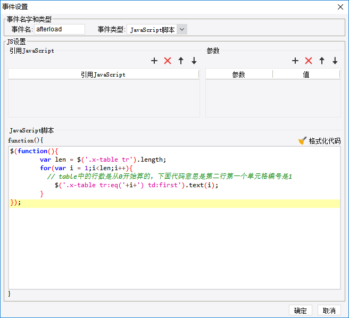Click the 格式化代码 label

point(325,141)
